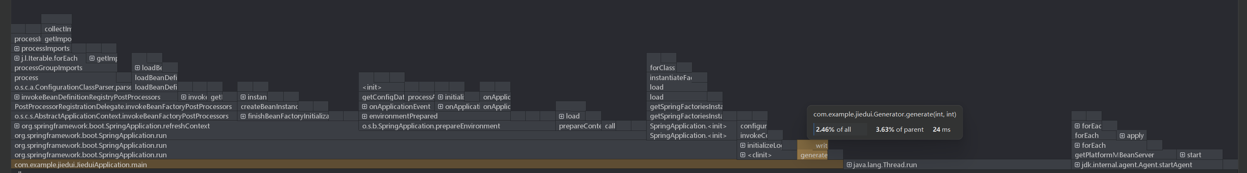The height and width of the screenshot is (173, 1247).
Task: Click the PostProcessorRegistrationDelegate.invokeBeanFactoryPostProcessors frame
Action: pyautogui.click(x=123, y=107)
